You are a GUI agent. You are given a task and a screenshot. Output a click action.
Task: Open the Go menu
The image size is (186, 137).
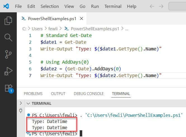(x=83, y=6)
